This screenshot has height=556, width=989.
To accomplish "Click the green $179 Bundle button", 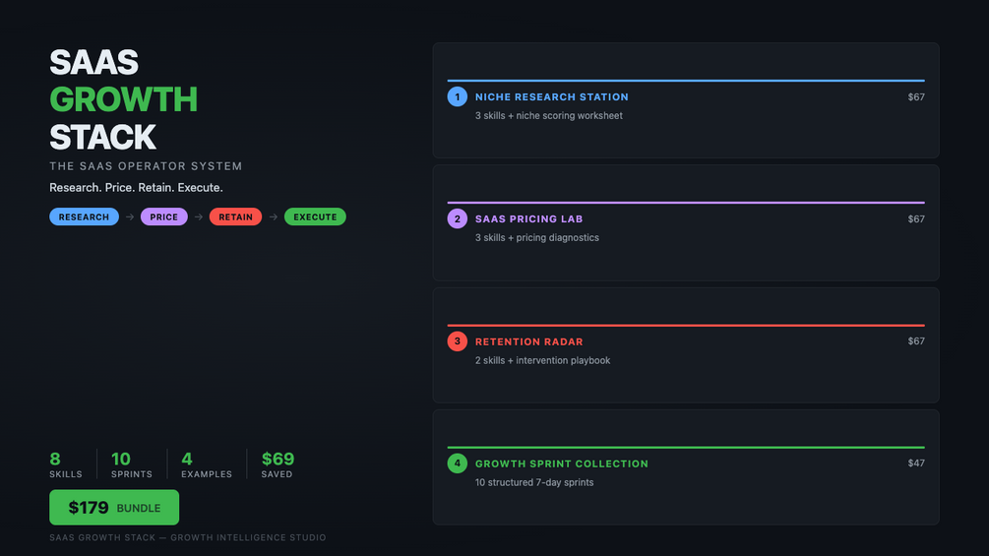I will click(x=114, y=508).
